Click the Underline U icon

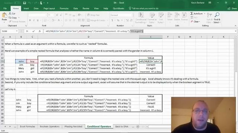click(x=38, y=20)
